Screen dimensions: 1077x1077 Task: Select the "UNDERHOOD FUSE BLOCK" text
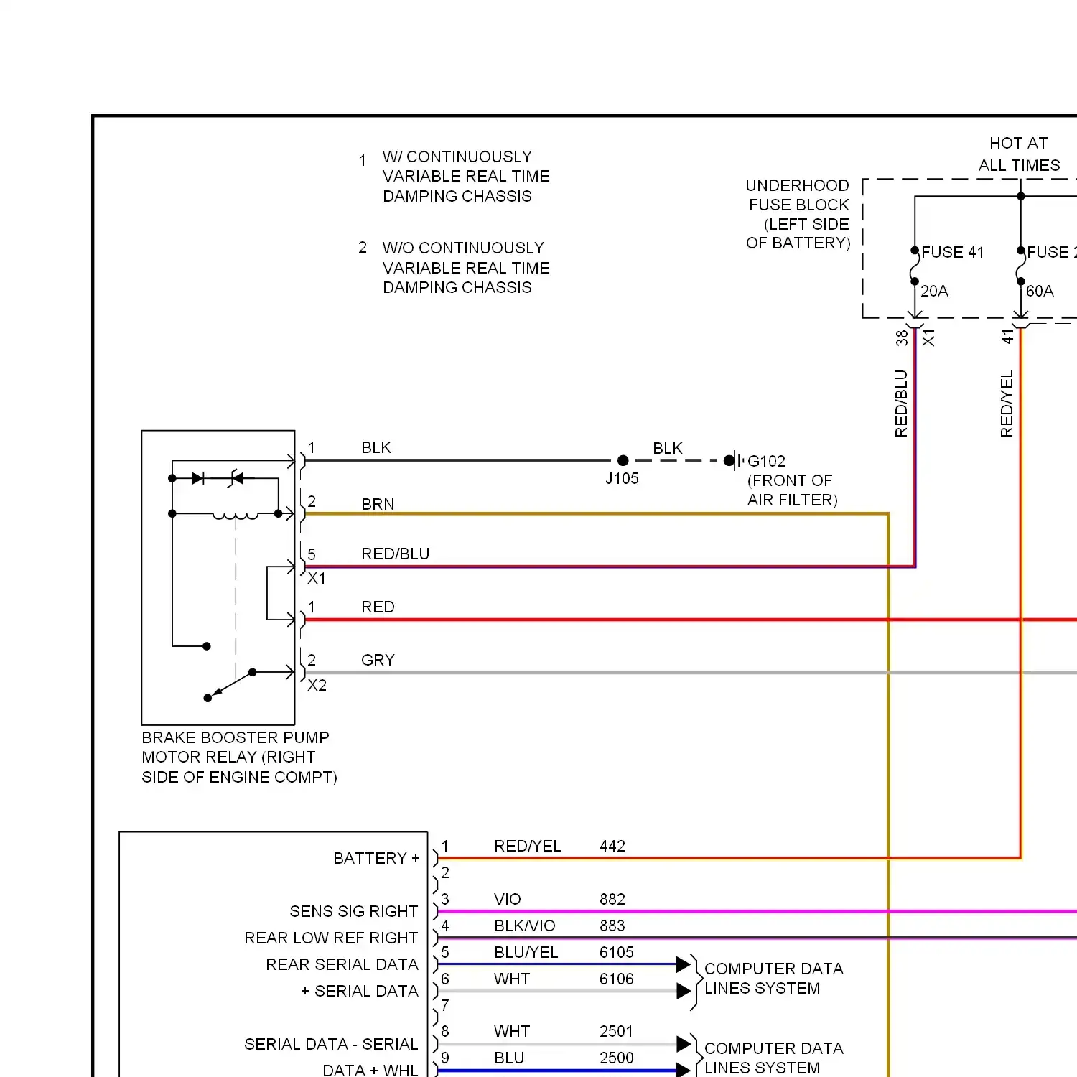[x=798, y=195]
